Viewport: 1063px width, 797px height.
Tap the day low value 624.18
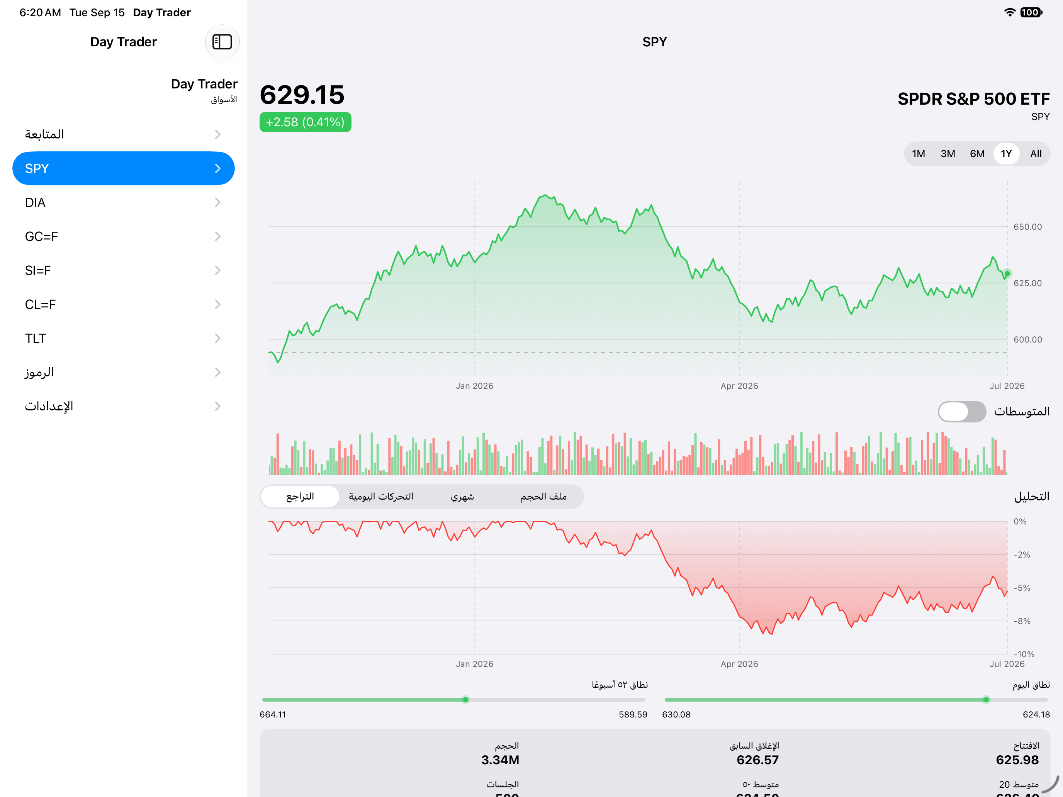[1036, 714]
